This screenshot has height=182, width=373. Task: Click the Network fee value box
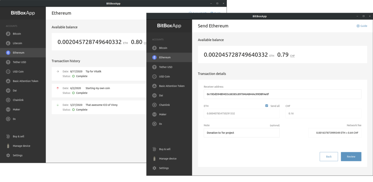(x=335, y=133)
